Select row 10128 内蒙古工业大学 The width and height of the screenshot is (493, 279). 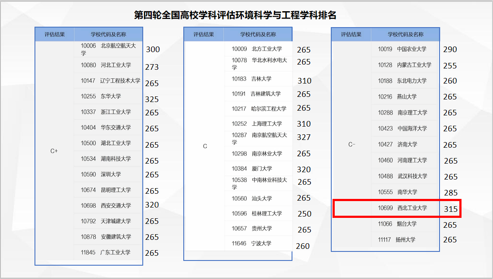[405, 65]
